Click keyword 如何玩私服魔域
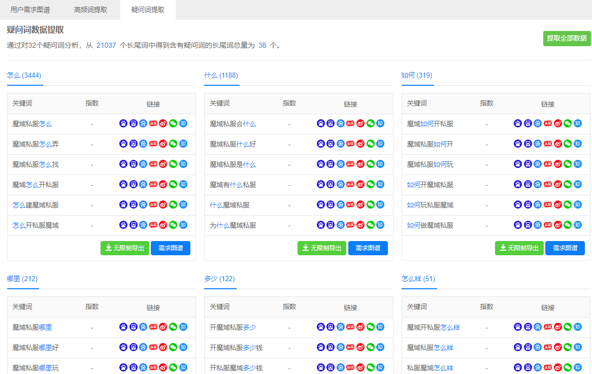592x374 pixels. (x=430, y=206)
